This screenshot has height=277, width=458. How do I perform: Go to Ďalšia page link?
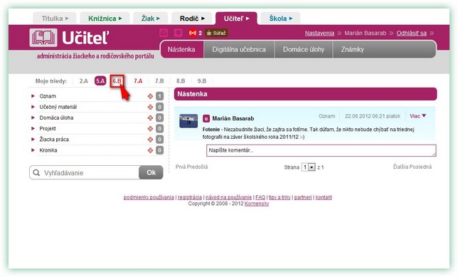401,167
